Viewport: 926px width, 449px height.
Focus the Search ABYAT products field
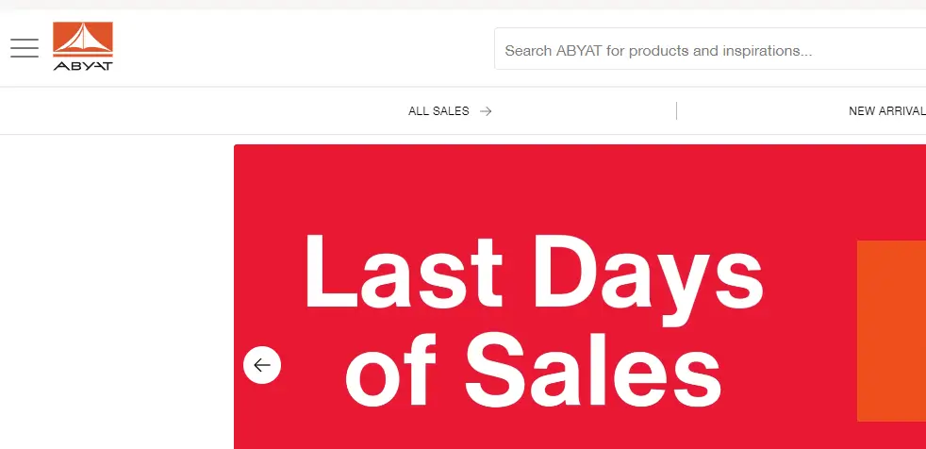710,48
